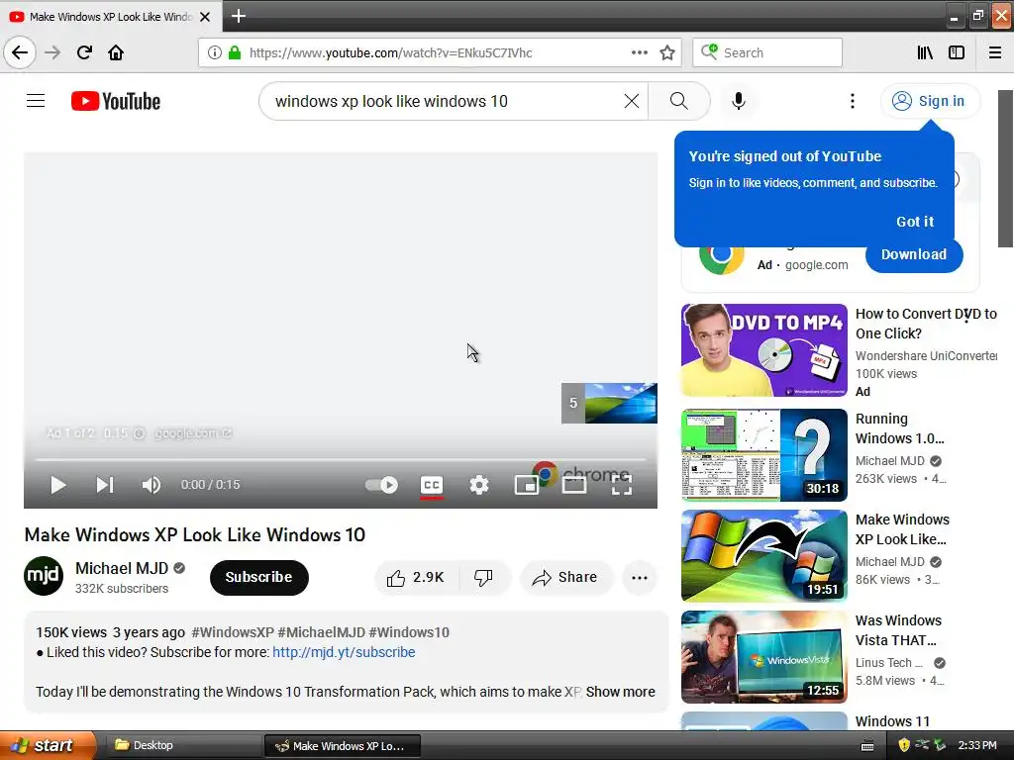Click the browser Search field
Image resolution: width=1014 pixels, height=760 pixels.
point(767,52)
